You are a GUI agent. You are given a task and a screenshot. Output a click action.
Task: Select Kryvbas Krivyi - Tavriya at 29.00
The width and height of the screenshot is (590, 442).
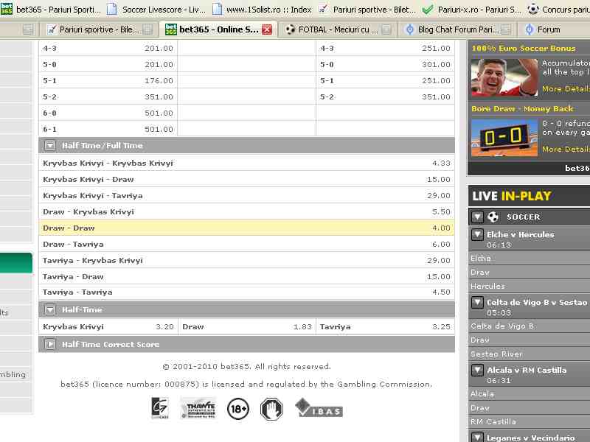click(246, 195)
